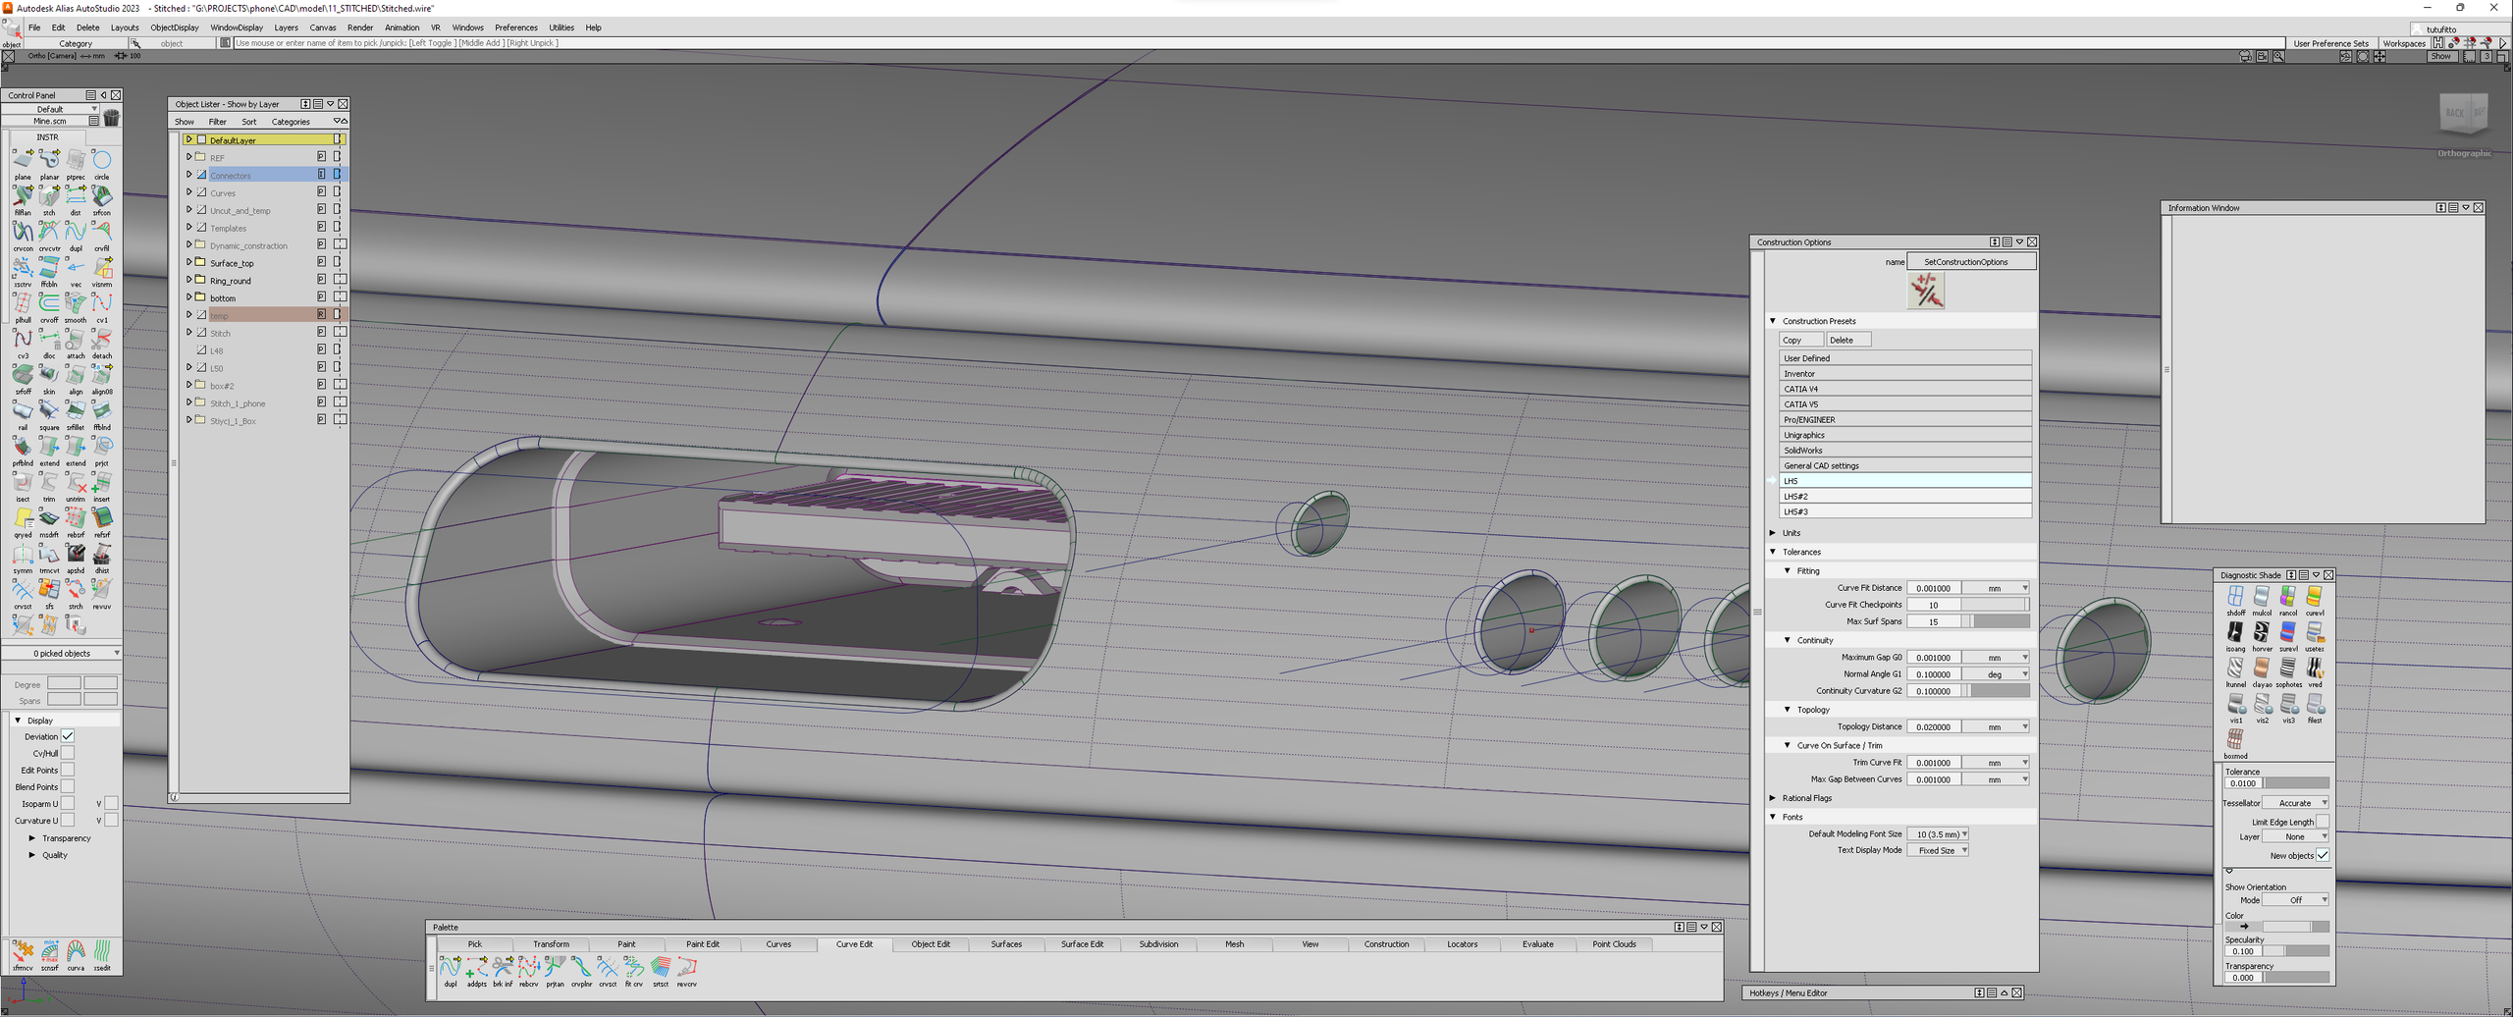Activate the trim surface tool
This screenshot has width=2513, height=1017.
click(49, 483)
